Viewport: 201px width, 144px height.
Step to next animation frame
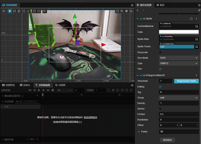click(x=44, y=90)
